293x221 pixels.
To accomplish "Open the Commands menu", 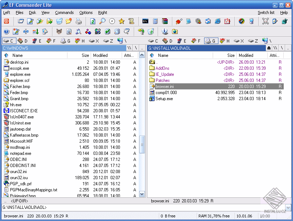I will tap(64, 13).
